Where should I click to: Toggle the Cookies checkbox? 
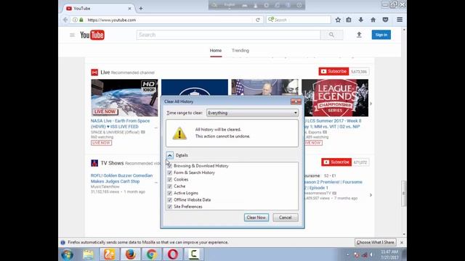pos(169,180)
